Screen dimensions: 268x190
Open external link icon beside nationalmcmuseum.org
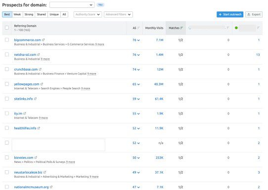(x=51, y=187)
